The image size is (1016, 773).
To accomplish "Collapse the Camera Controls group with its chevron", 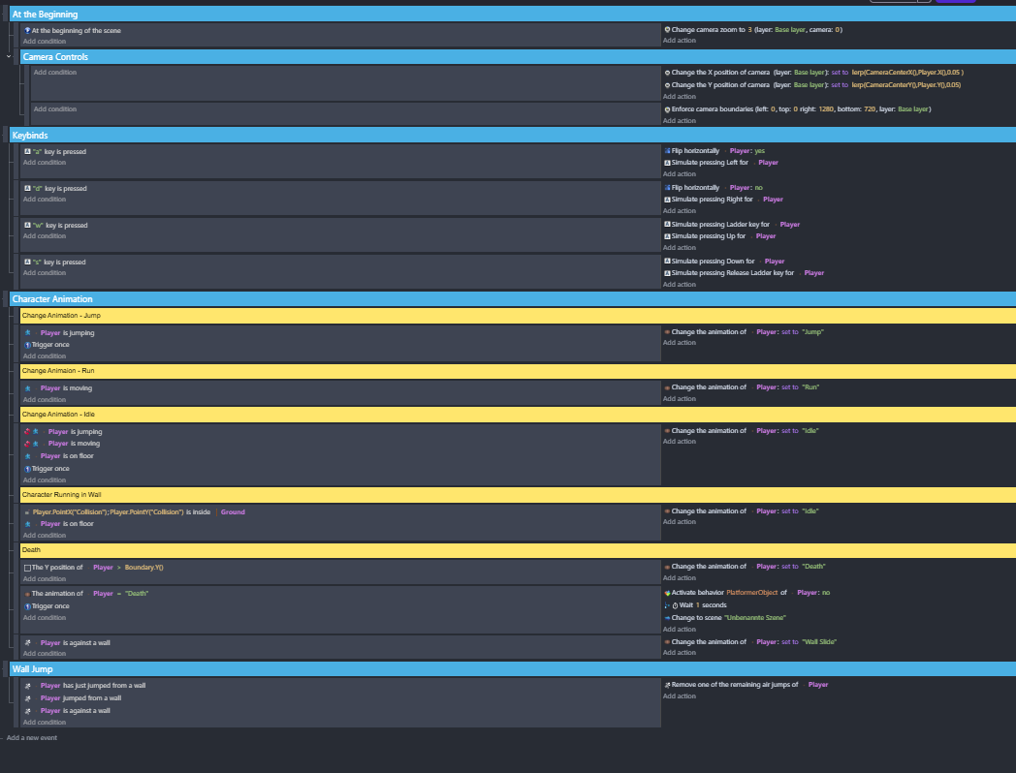I will tap(9, 57).
